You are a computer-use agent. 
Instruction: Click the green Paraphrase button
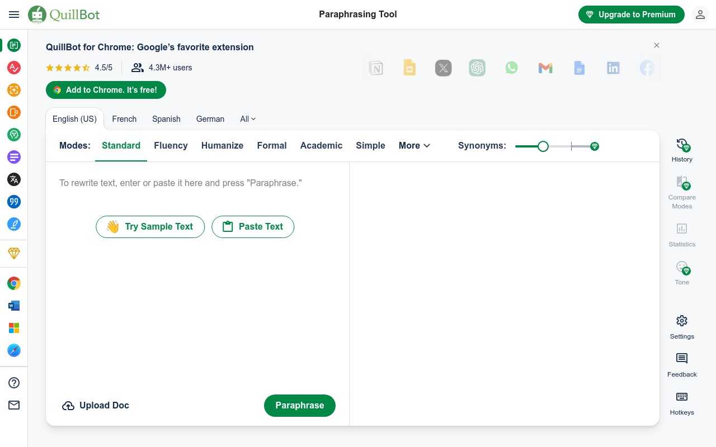click(x=300, y=406)
